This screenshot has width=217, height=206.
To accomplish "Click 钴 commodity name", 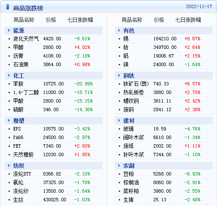I will click(x=126, y=47).
